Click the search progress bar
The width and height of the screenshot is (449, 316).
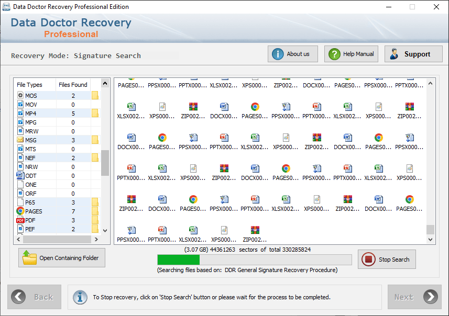click(x=255, y=259)
